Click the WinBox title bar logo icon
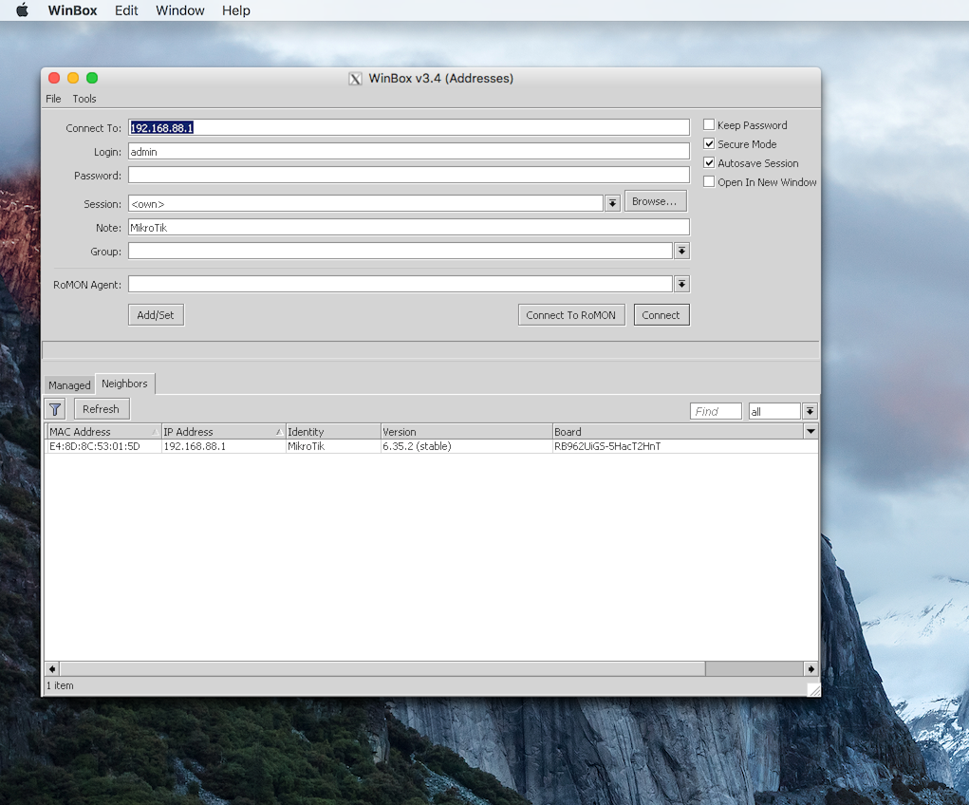This screenshot has height=805, width=969. (355, 79)
